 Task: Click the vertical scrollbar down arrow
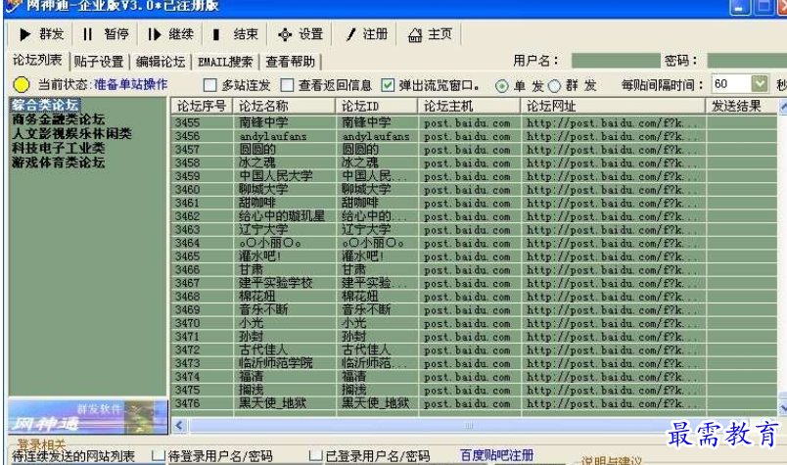coord(783,408)
